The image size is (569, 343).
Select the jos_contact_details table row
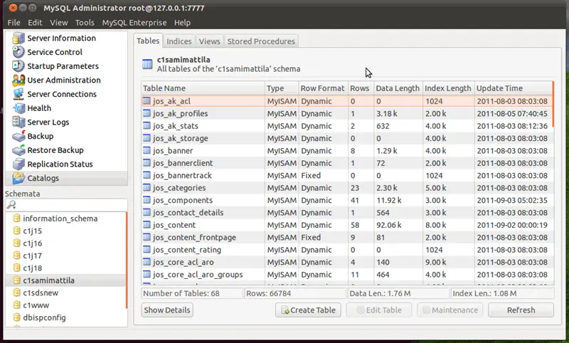[x=347, y=212]
